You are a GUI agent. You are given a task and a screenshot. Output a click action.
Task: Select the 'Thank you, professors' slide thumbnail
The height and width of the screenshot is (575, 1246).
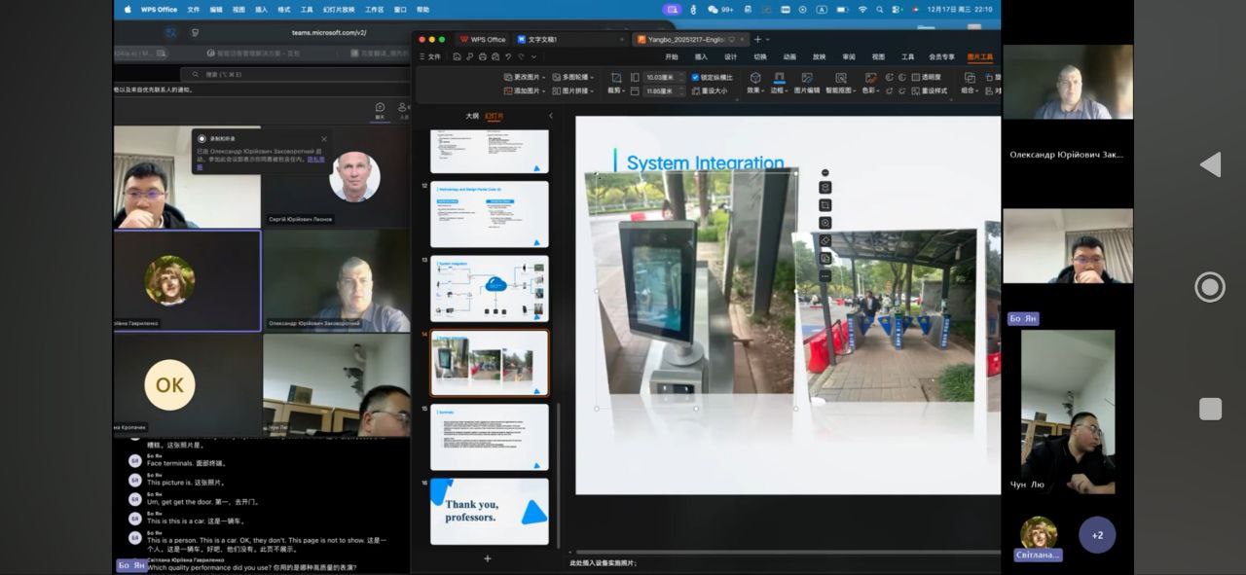(x=490, y=512)
